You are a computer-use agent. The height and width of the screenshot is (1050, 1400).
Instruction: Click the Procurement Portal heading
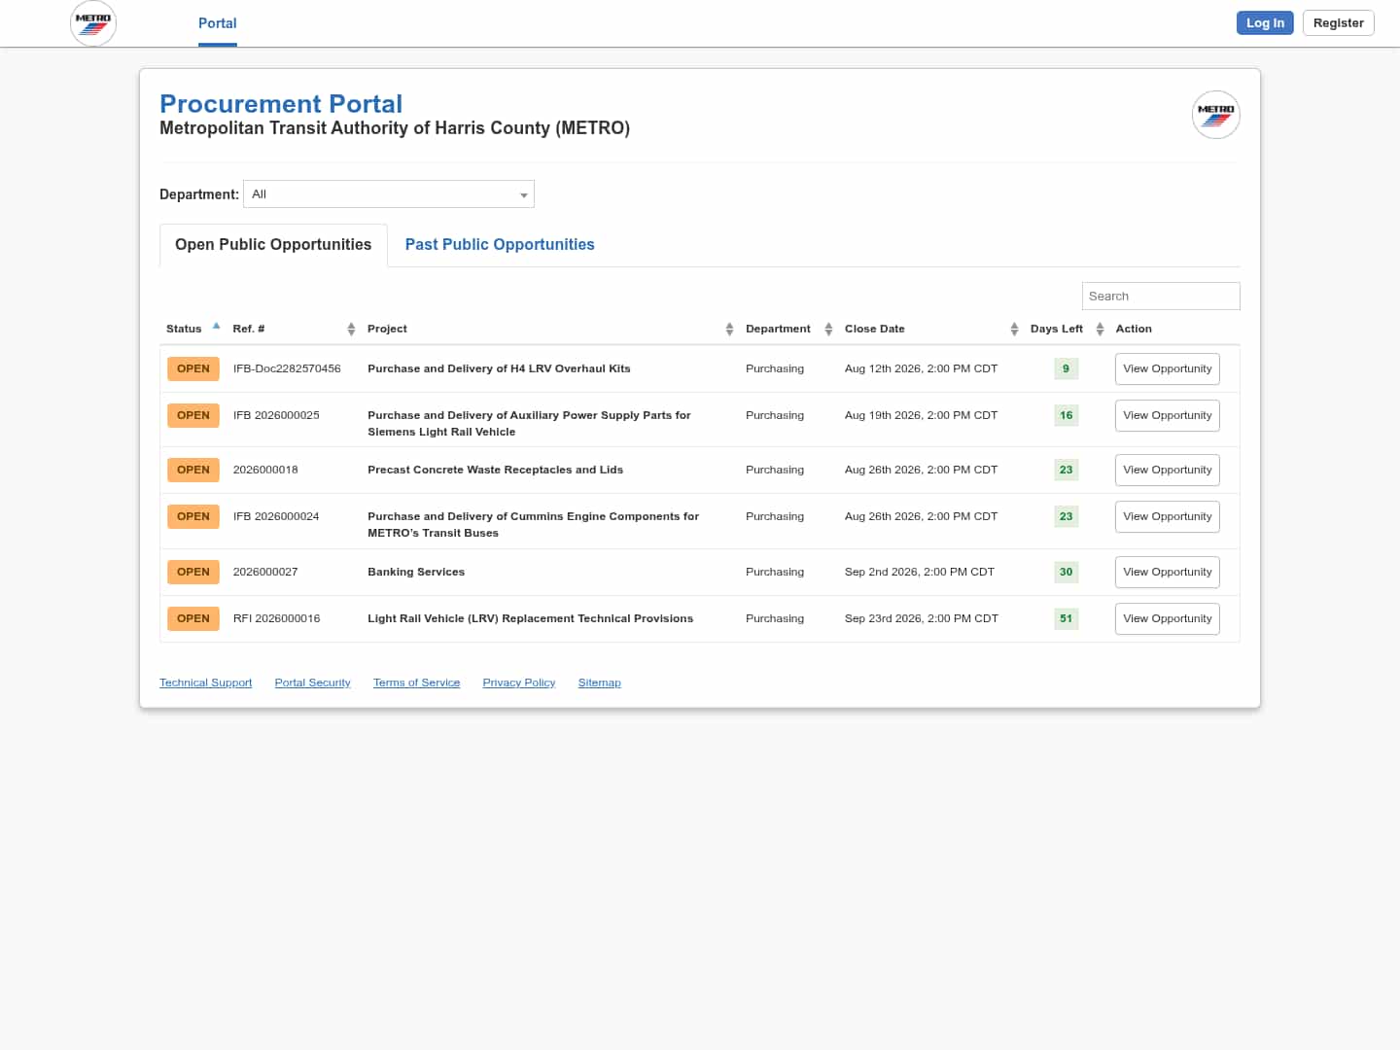(281, 104)
